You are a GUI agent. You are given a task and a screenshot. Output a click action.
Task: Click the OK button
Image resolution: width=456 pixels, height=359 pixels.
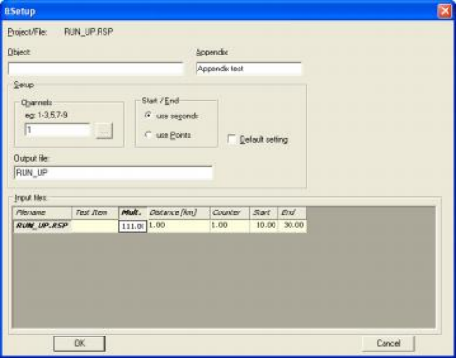pos(79,343)
